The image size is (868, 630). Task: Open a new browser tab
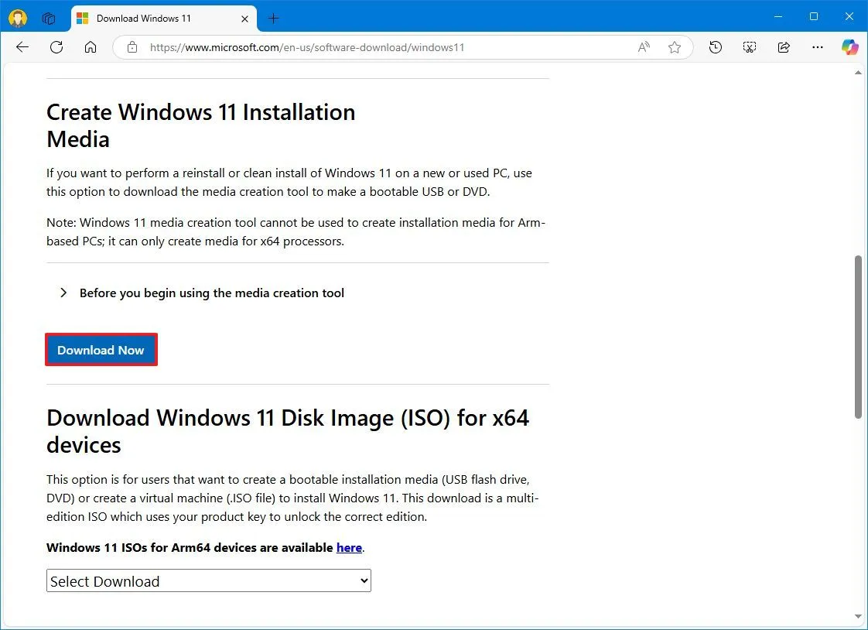[x=273, y=18]
